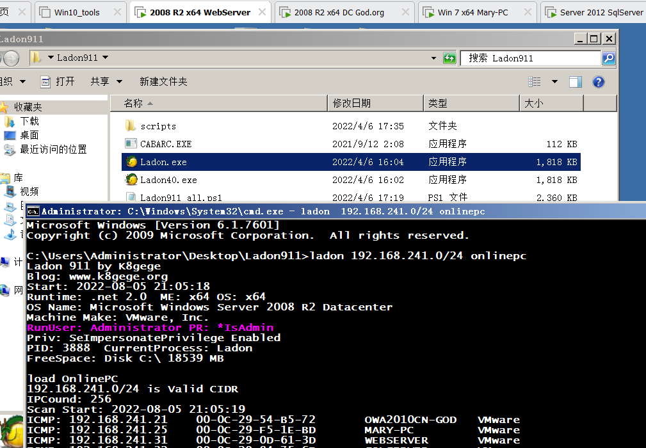Click the 新建文件夹 (New folder) button
The width and height of the screenshot is (646, 448).
pos(163,81)
